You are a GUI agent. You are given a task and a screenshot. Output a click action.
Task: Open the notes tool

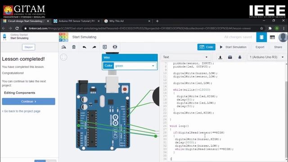105,47
